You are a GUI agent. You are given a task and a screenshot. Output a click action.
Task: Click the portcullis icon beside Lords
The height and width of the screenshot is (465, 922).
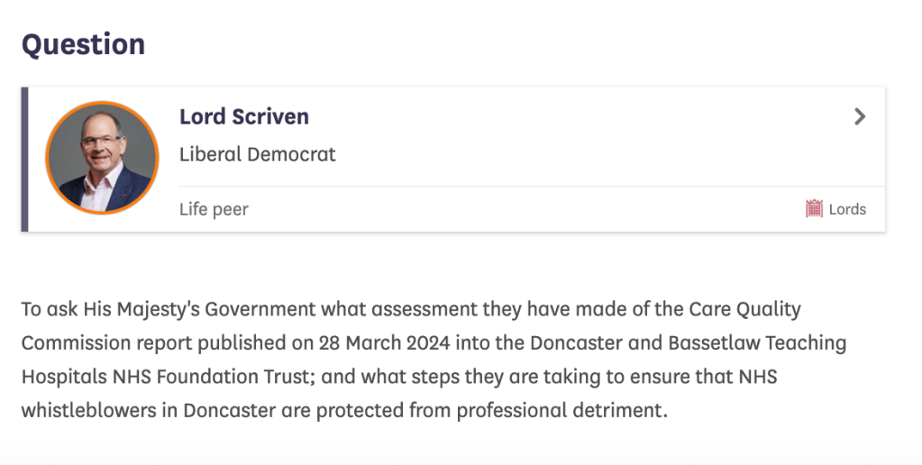815,209
